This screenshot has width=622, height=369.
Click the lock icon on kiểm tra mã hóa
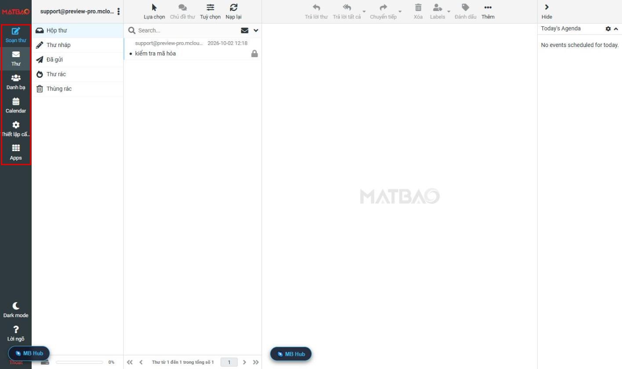(255, 54)
